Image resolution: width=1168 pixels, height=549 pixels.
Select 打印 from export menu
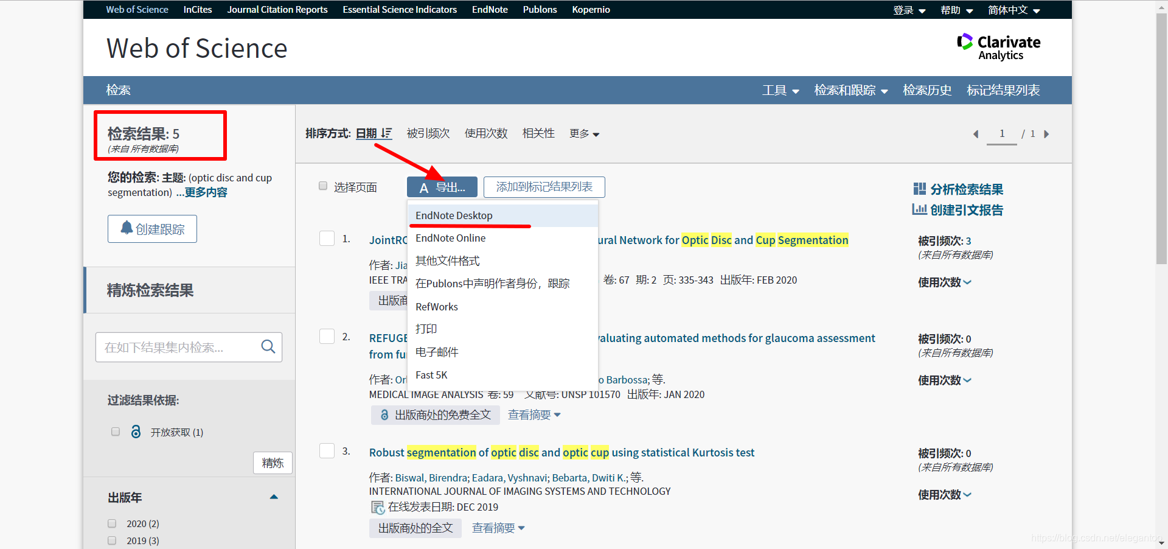pyautogui.click(x=503, y=329)
